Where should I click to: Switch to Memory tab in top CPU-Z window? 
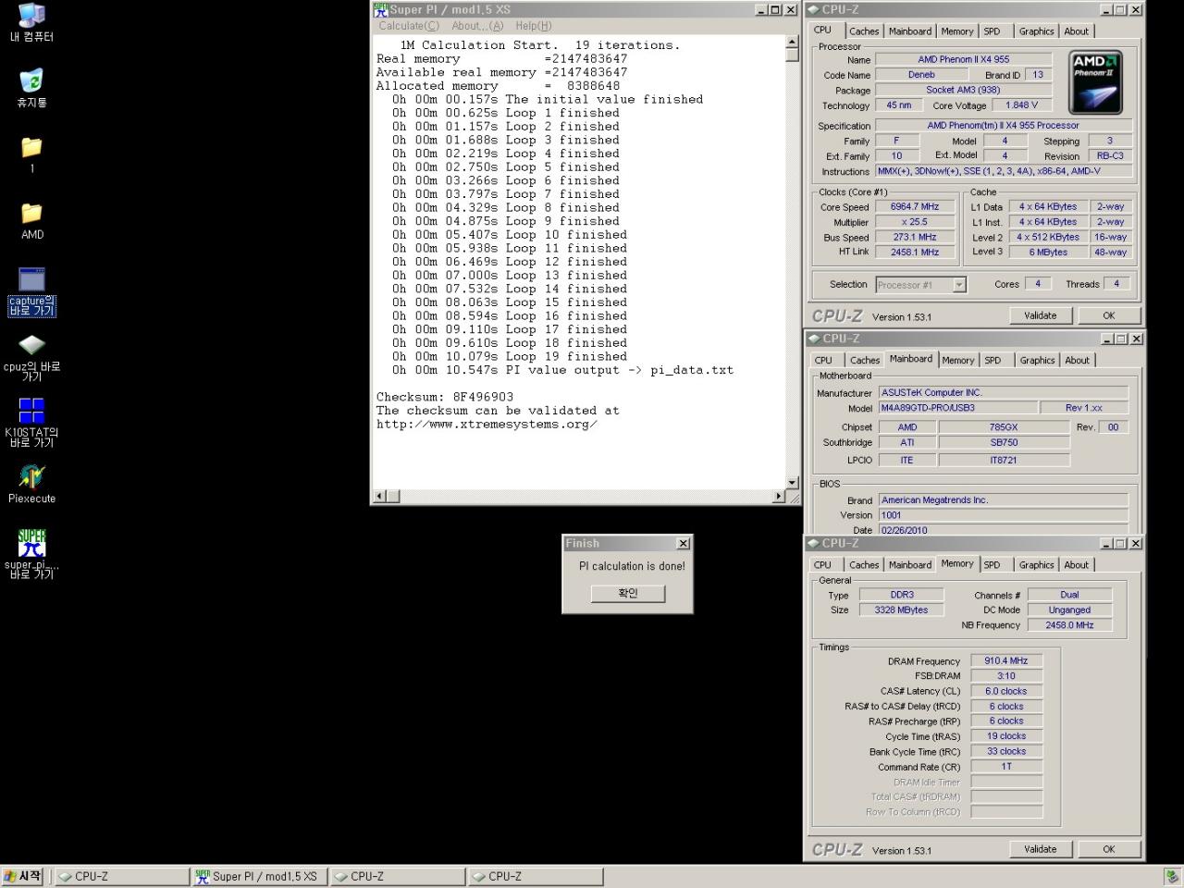point(957,31)
